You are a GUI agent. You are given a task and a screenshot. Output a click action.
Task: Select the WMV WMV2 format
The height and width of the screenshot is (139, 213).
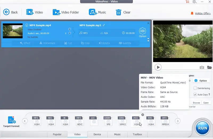[122, 121]
